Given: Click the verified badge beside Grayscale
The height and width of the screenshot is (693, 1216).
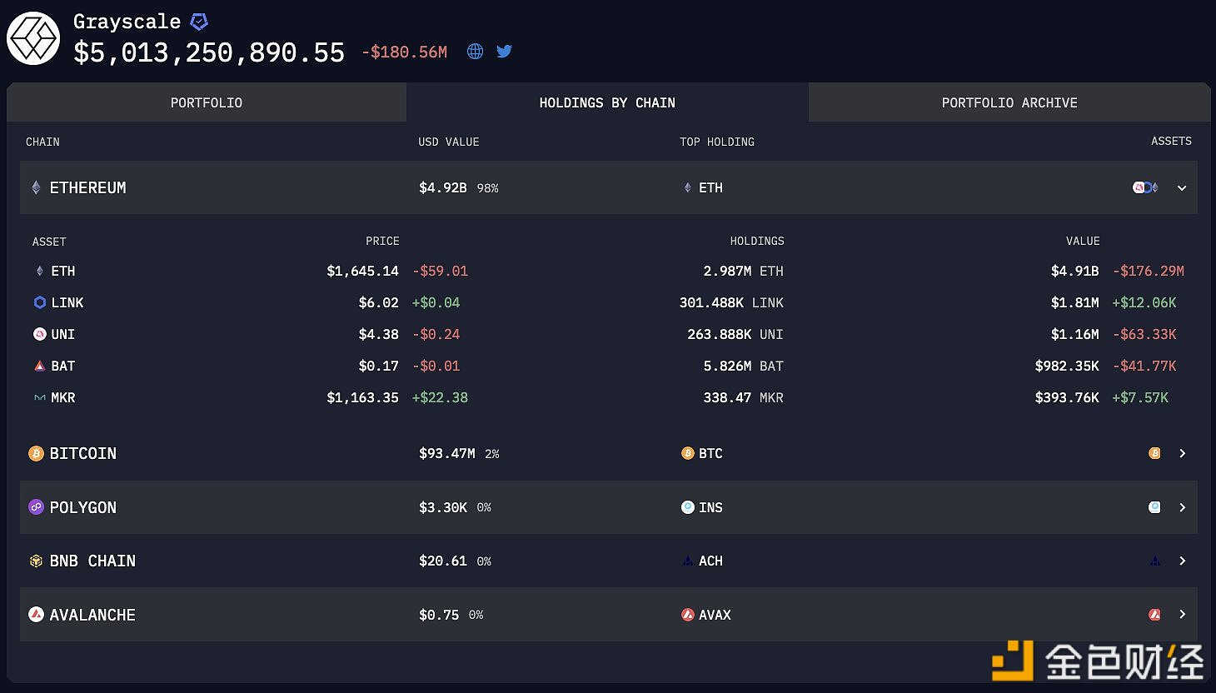Looking at the screenshot, I should tap(199, 22).
